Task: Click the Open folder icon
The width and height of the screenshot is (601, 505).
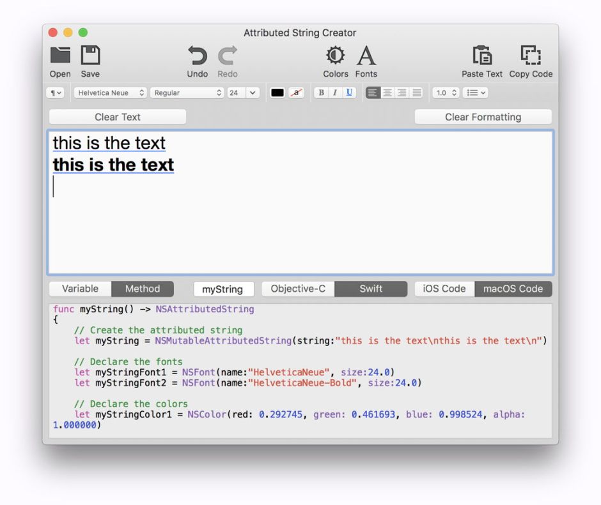Action: pos(60,56)
